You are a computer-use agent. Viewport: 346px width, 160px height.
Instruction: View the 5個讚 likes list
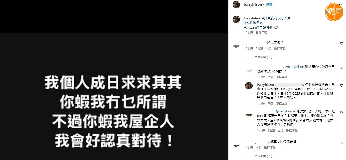point(259,48)
